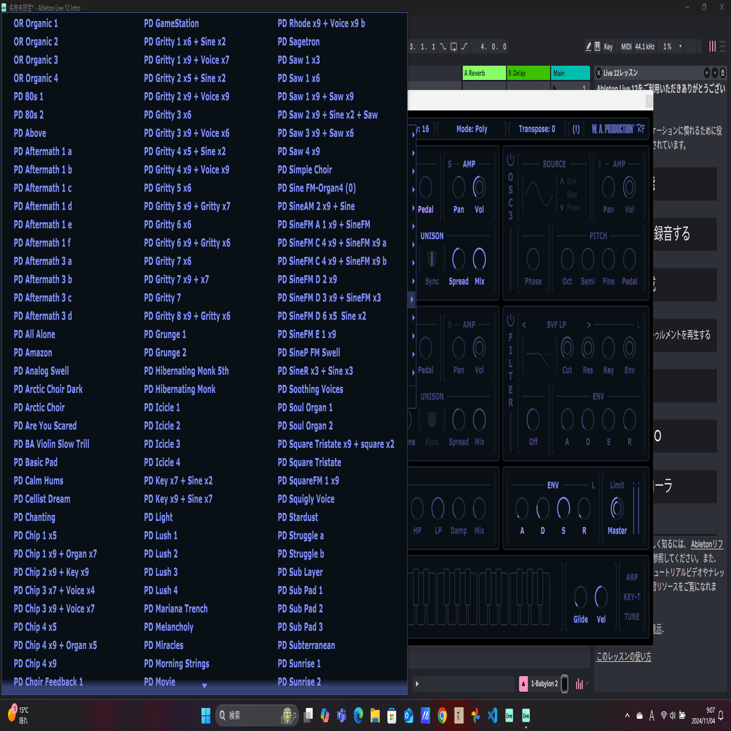Image resolution: width=731 pixels, height=731 pixels.
Task: Select the Main track header
Action: [x=570, y=73]
